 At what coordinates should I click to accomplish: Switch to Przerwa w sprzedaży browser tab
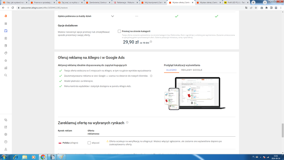click(43, 3)
